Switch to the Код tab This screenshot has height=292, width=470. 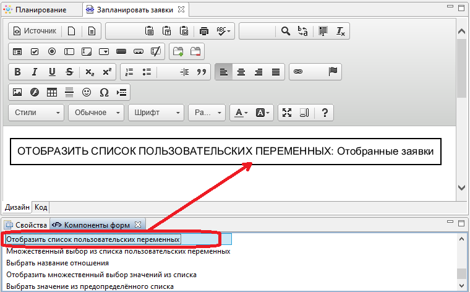coord(41,207)
